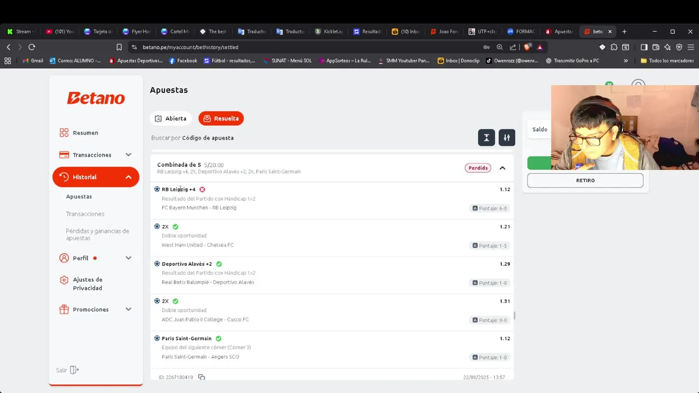The width and height of the screenshot is (699, 393).
Task: Open the zoom magnifier icon in address bar
Action: click(500, 47)
